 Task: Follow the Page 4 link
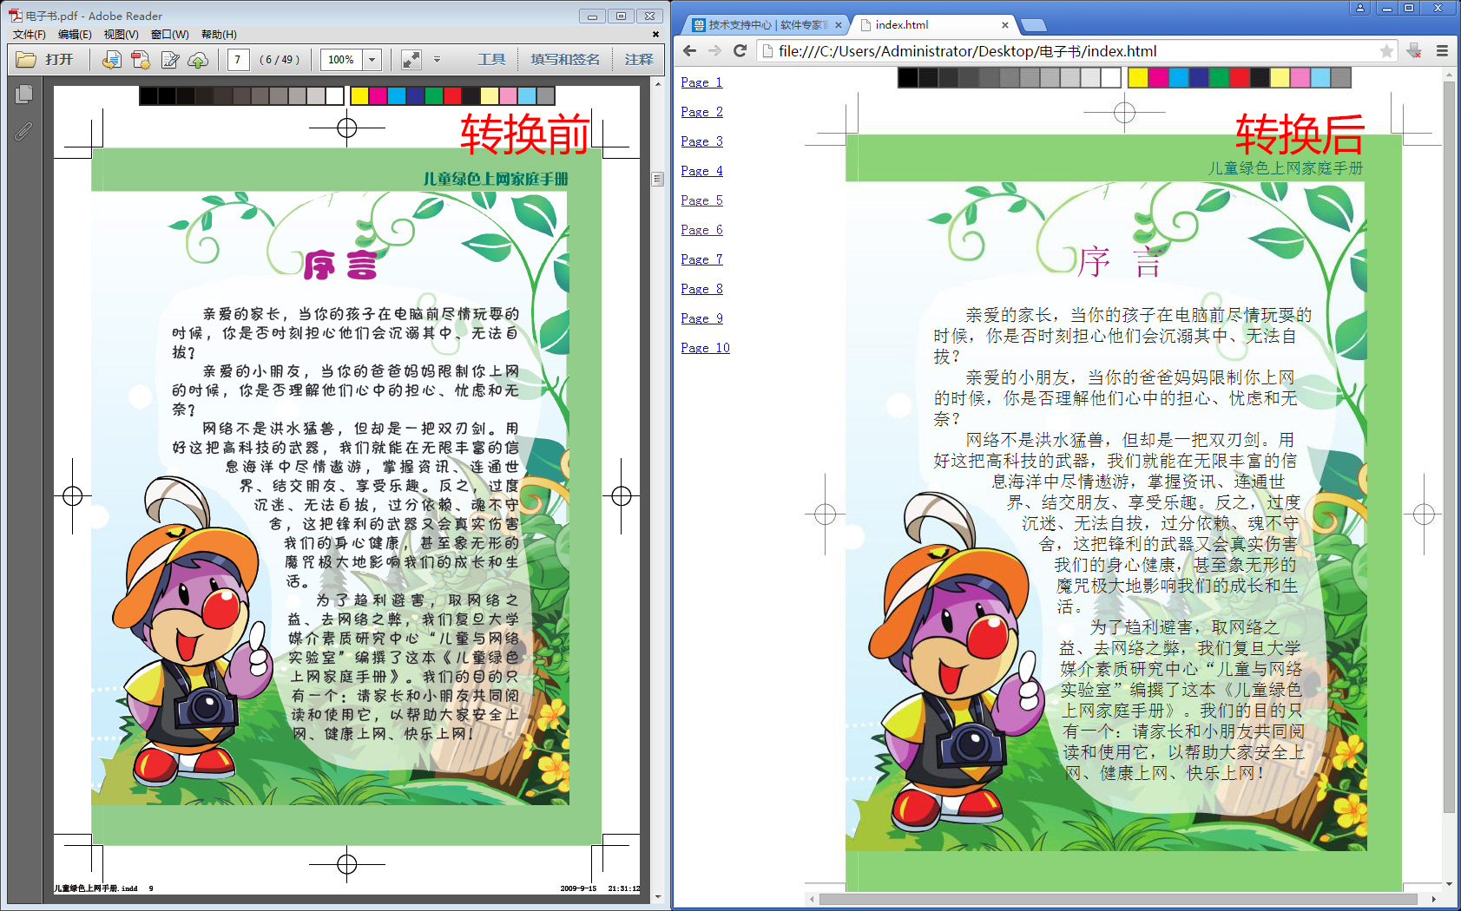[x=701, y=170]
